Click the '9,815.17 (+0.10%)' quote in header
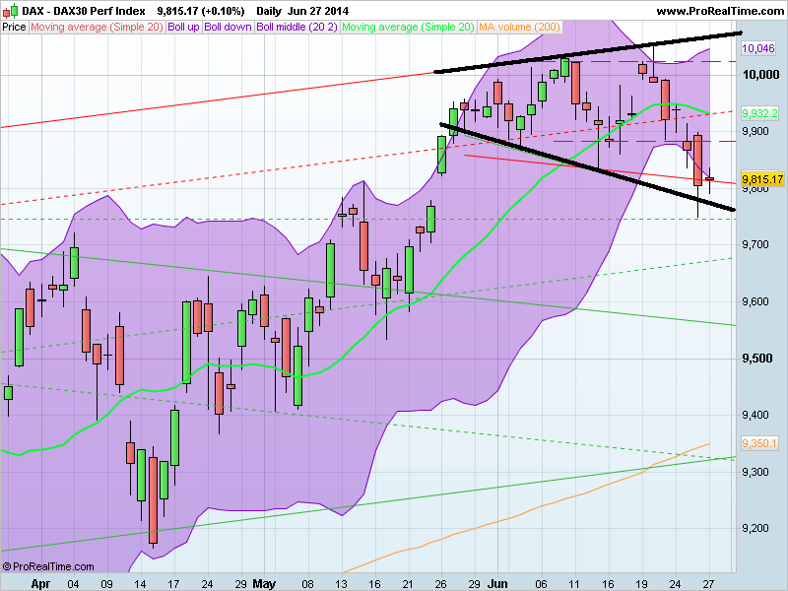Screen dimensions: 788x591 (x=201, y=11)
